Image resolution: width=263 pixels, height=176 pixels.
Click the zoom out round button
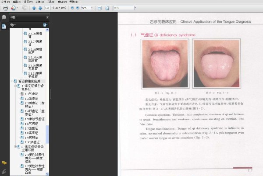(x=72, y=8)
